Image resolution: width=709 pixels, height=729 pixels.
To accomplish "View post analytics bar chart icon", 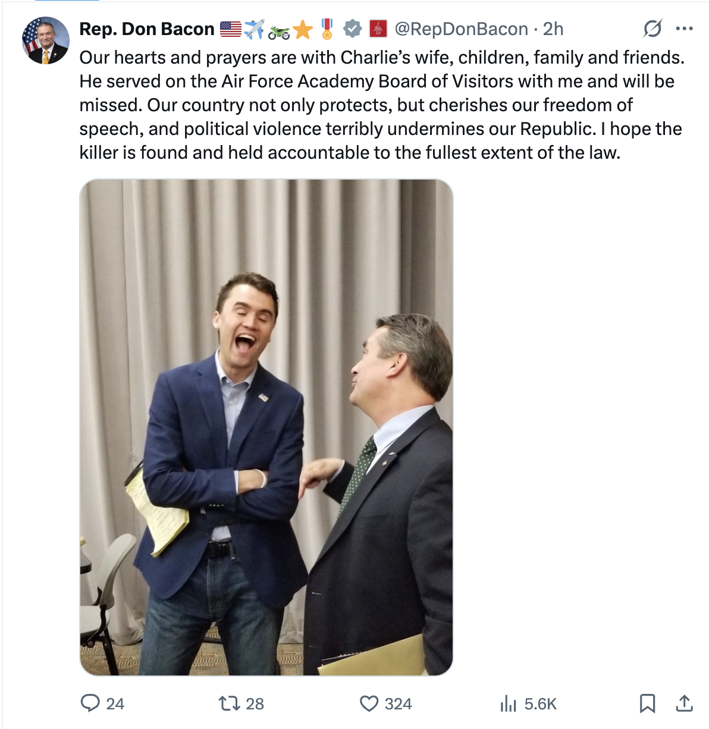I will coord(509,704).
